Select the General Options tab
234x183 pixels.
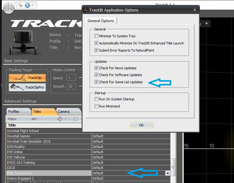[x=101, y=21]
